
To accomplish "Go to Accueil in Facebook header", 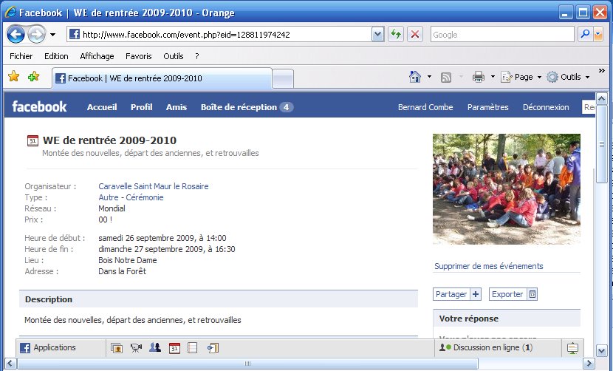I will tap(102, 107).
